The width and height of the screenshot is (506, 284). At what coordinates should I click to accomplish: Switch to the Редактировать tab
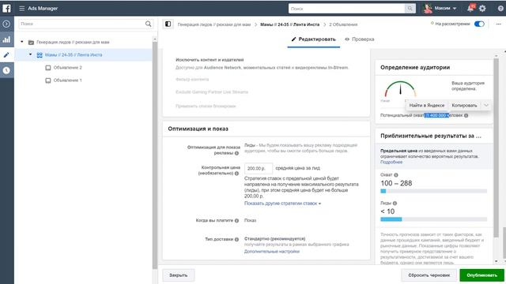[x=313, y=39]
